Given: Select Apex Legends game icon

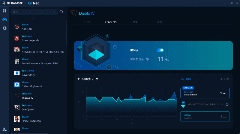Looking at the screenshot, I should click(x=17, y=38).
